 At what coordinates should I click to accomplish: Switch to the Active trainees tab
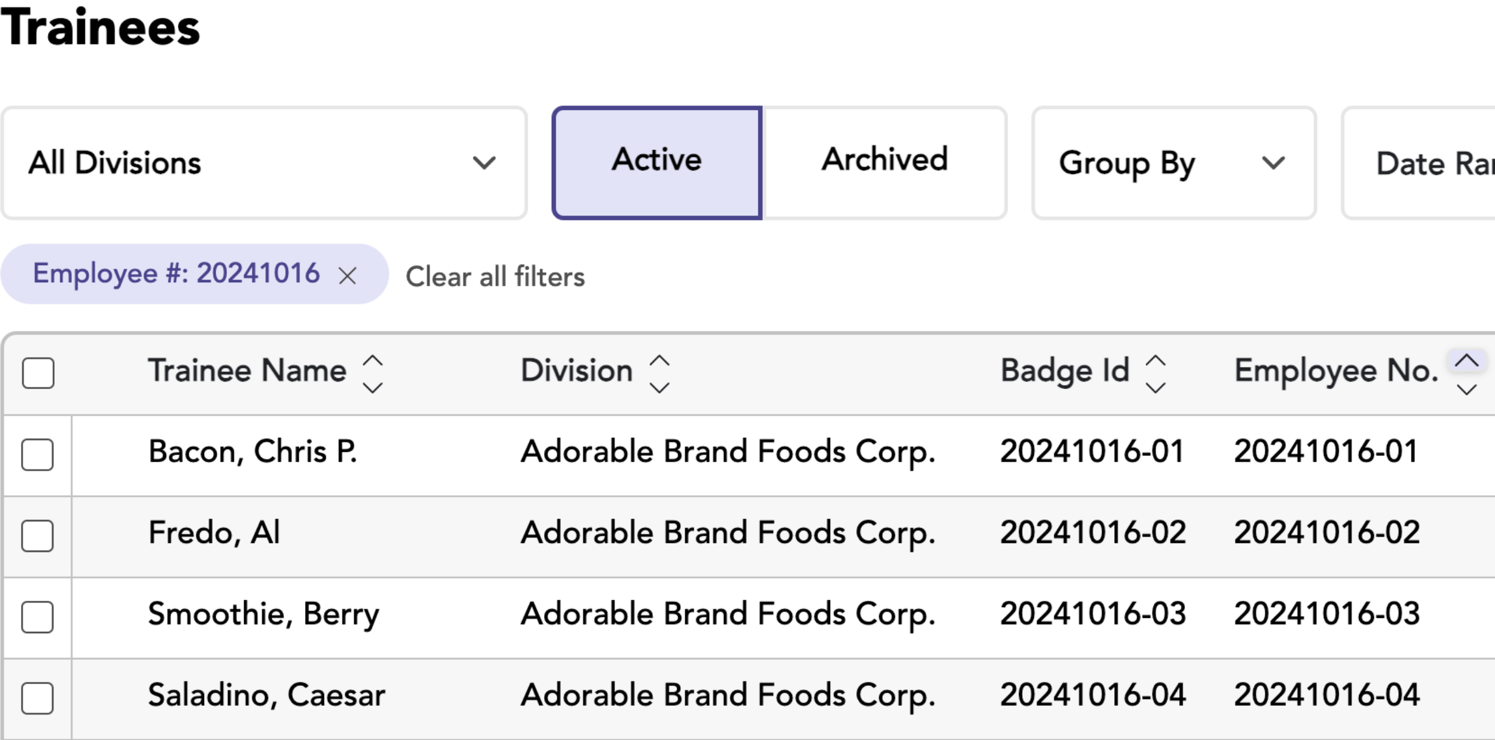click(657, 163)
